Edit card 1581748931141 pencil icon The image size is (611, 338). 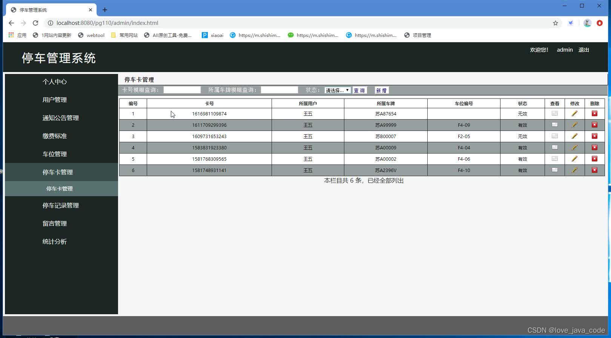(x=574, y=170)
